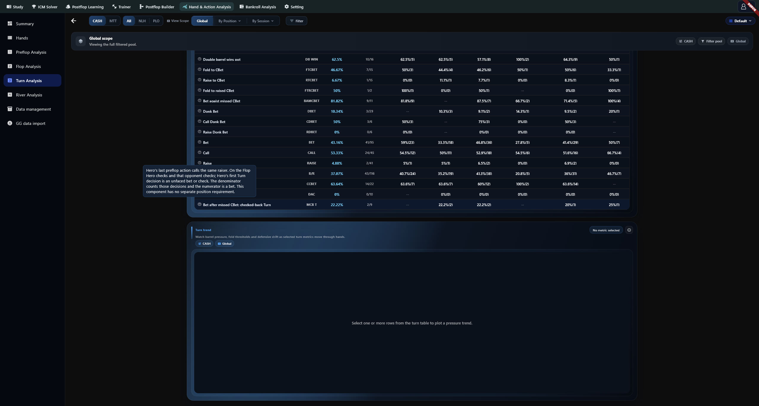
Task: Expand the By Session dropdown
Action: pyautogui.click(x=263, y=21)
